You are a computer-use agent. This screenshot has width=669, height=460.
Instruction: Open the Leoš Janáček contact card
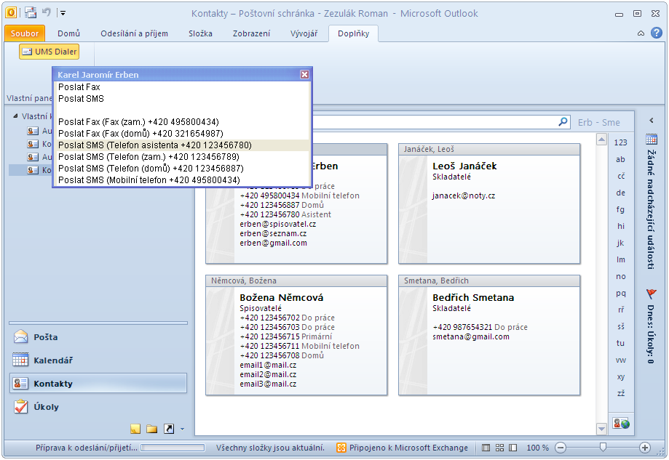pos(489,203)
